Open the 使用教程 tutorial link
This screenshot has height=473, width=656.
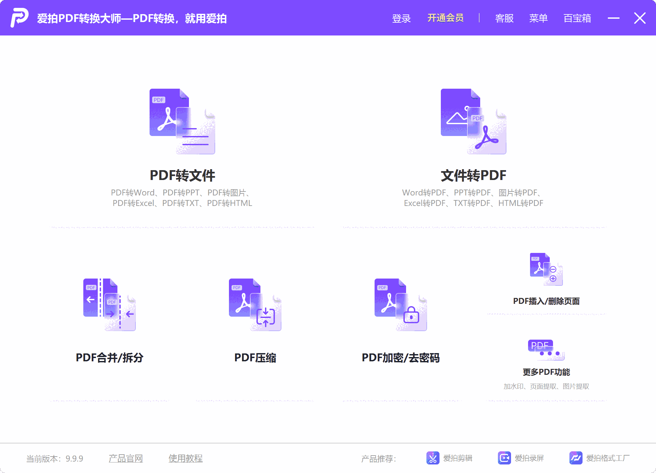pos(185,458)
